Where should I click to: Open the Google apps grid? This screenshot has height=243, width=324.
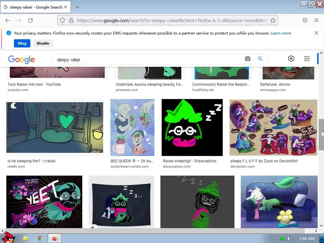click(307, 59)
